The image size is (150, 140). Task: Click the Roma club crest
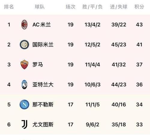24,64
